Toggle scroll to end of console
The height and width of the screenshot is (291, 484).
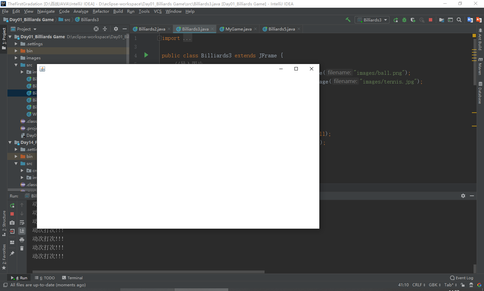pos(22,231)
